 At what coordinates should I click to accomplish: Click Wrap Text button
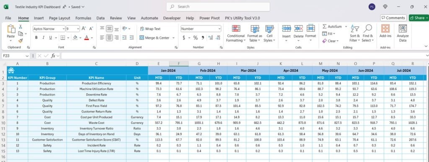[x=150, y=29]
